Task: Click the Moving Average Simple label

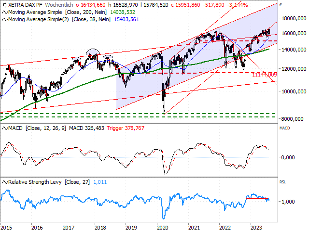Action: (x=35, y=12)
